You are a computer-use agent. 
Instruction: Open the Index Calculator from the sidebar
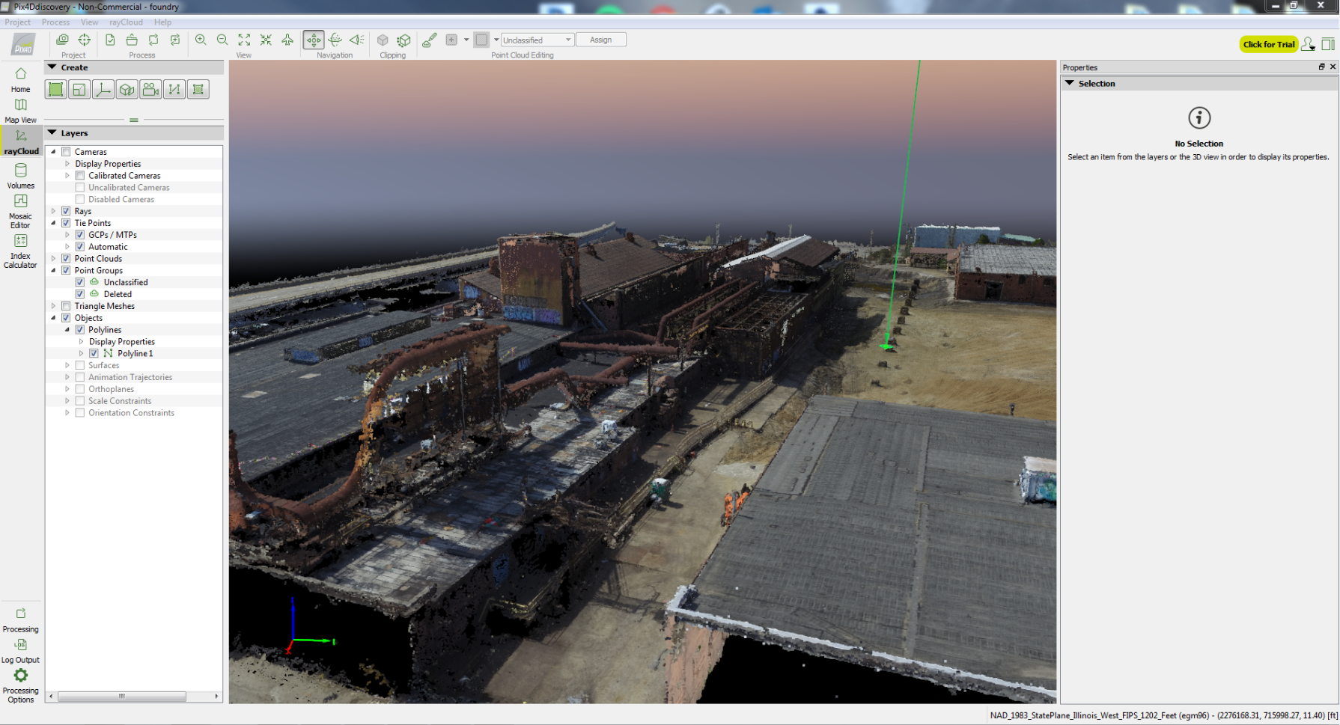click(x=20, y=251)
